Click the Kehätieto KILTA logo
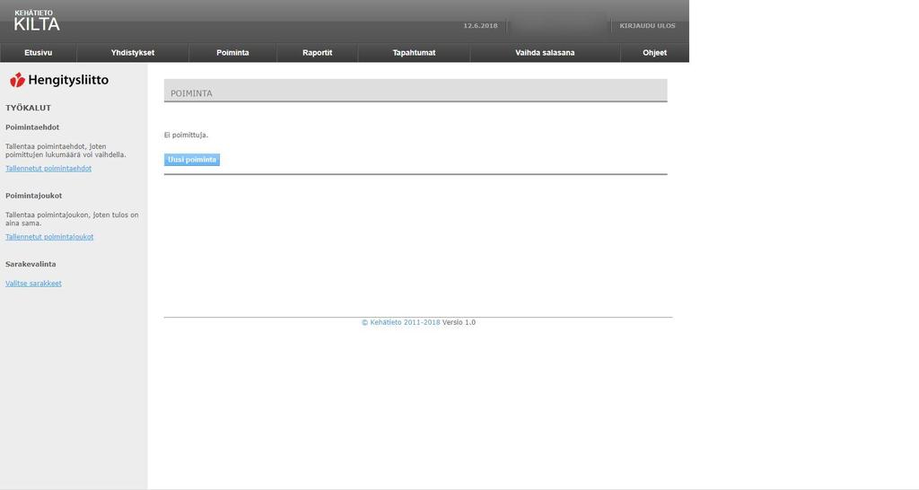919x490 pixels. click(36, 22)
